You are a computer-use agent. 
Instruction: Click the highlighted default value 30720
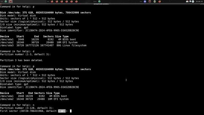62,111
